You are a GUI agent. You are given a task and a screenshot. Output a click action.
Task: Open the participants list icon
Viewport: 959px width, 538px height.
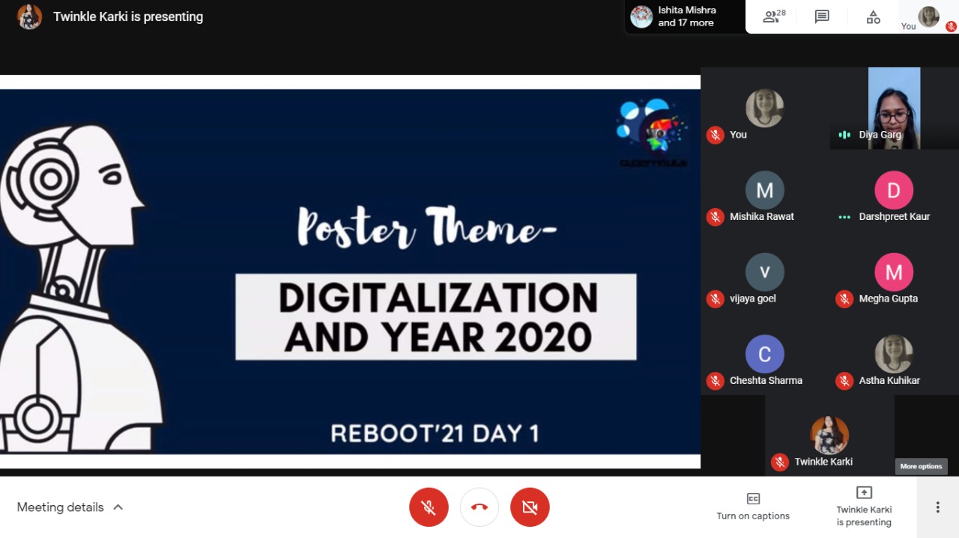coord(773,16)
